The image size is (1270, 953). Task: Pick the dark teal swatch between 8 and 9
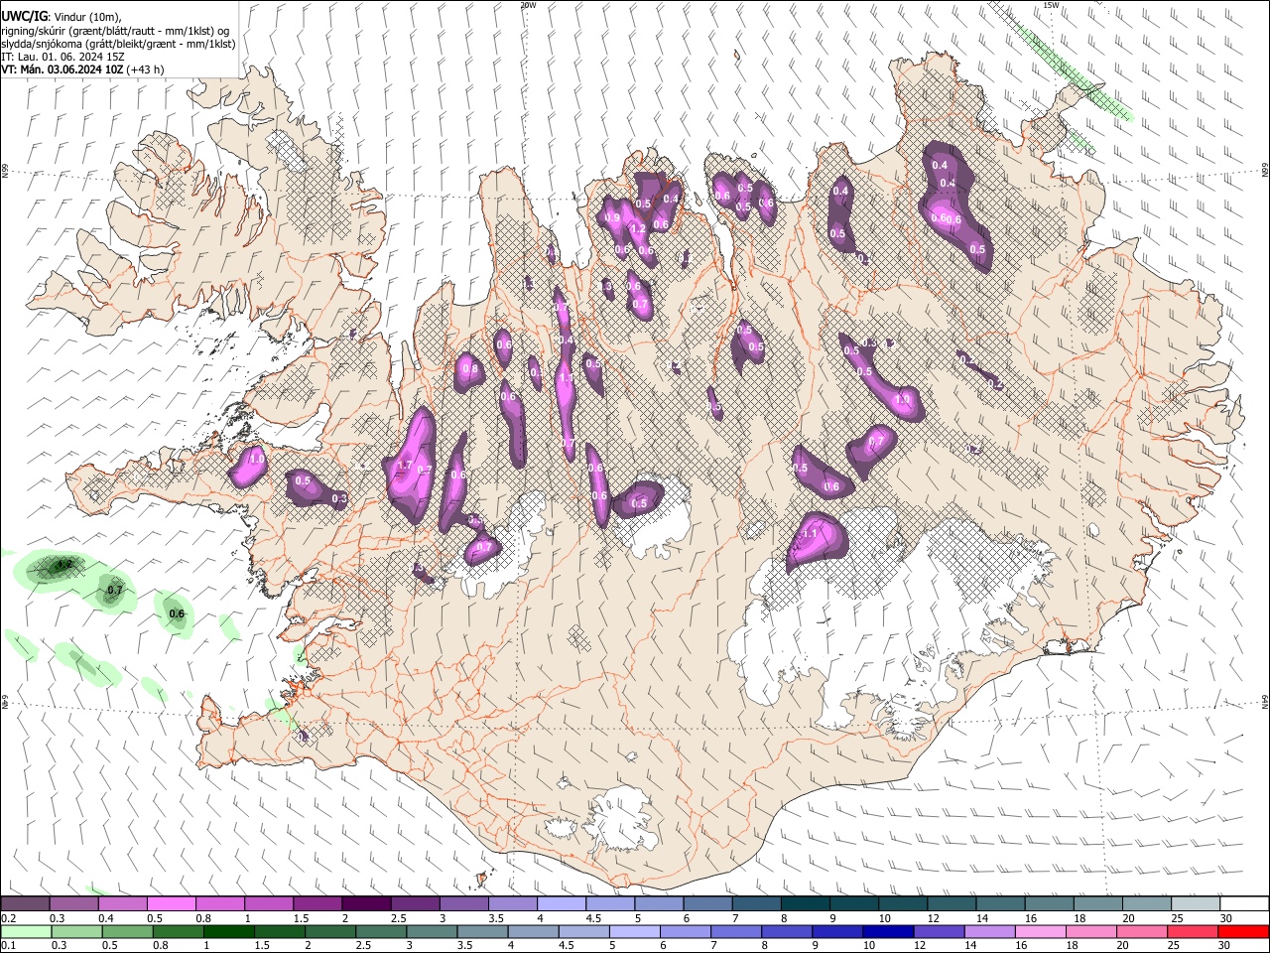804,903
